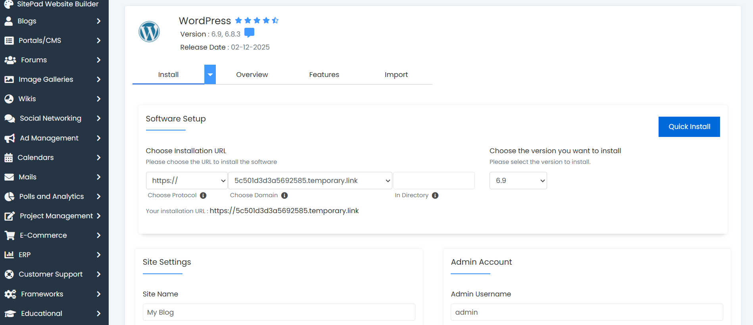The image size is (753, 325).
Task: Click the Forums group icon
Action: click(x=10, y=60)
